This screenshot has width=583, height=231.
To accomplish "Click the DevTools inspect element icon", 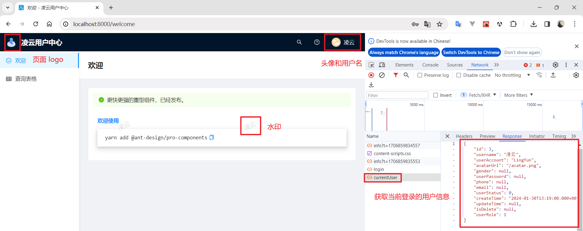I will (x=371, y=65).
